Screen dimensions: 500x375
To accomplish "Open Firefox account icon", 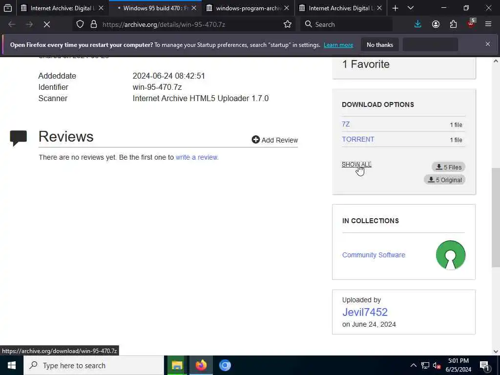I will tap(436, 24).
